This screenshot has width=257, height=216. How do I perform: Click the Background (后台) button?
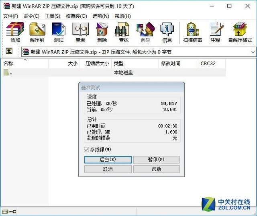pos(108,160)
